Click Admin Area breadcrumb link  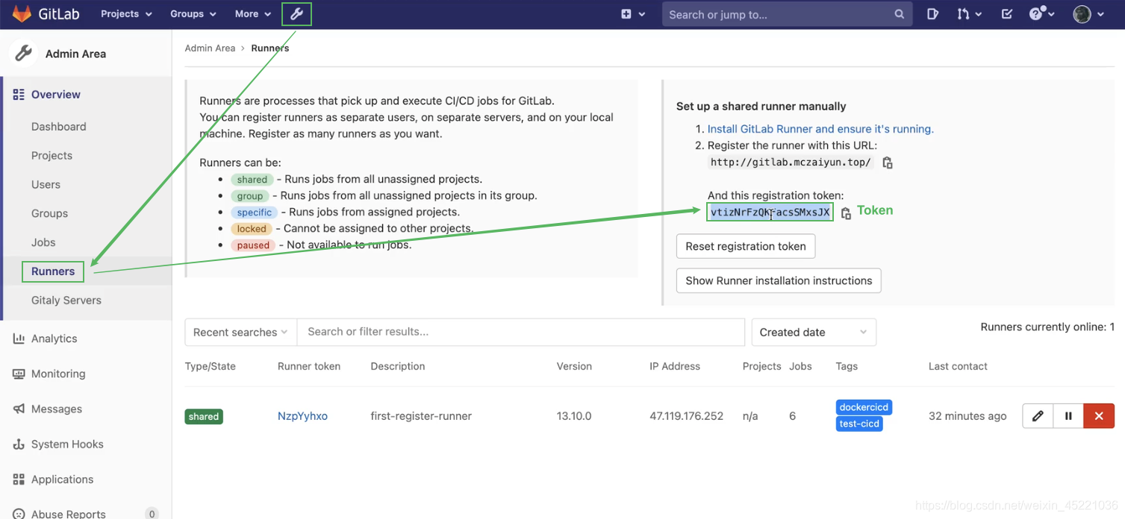pos(210,48)
